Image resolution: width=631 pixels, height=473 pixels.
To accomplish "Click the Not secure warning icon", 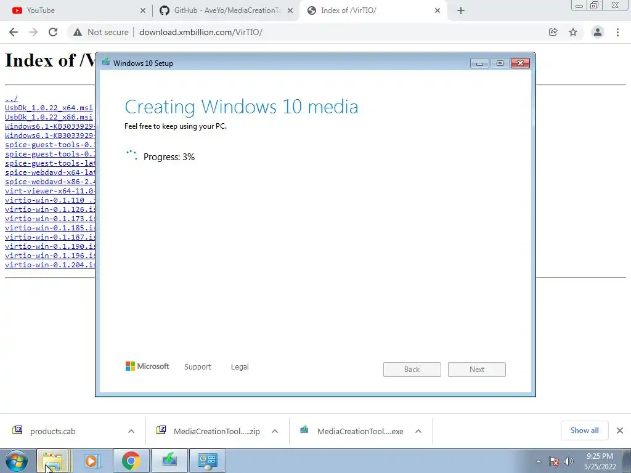I will click(x=78, y=32).
